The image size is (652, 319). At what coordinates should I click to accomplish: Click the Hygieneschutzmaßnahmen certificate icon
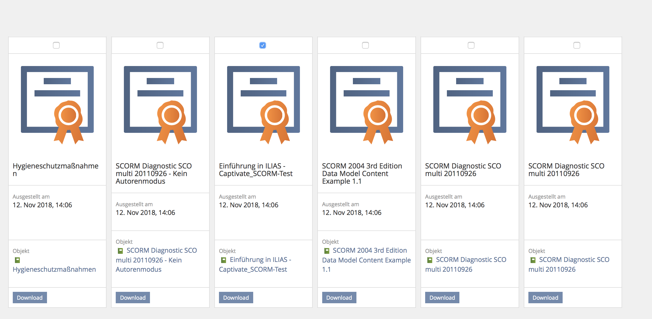pos(57,105)
